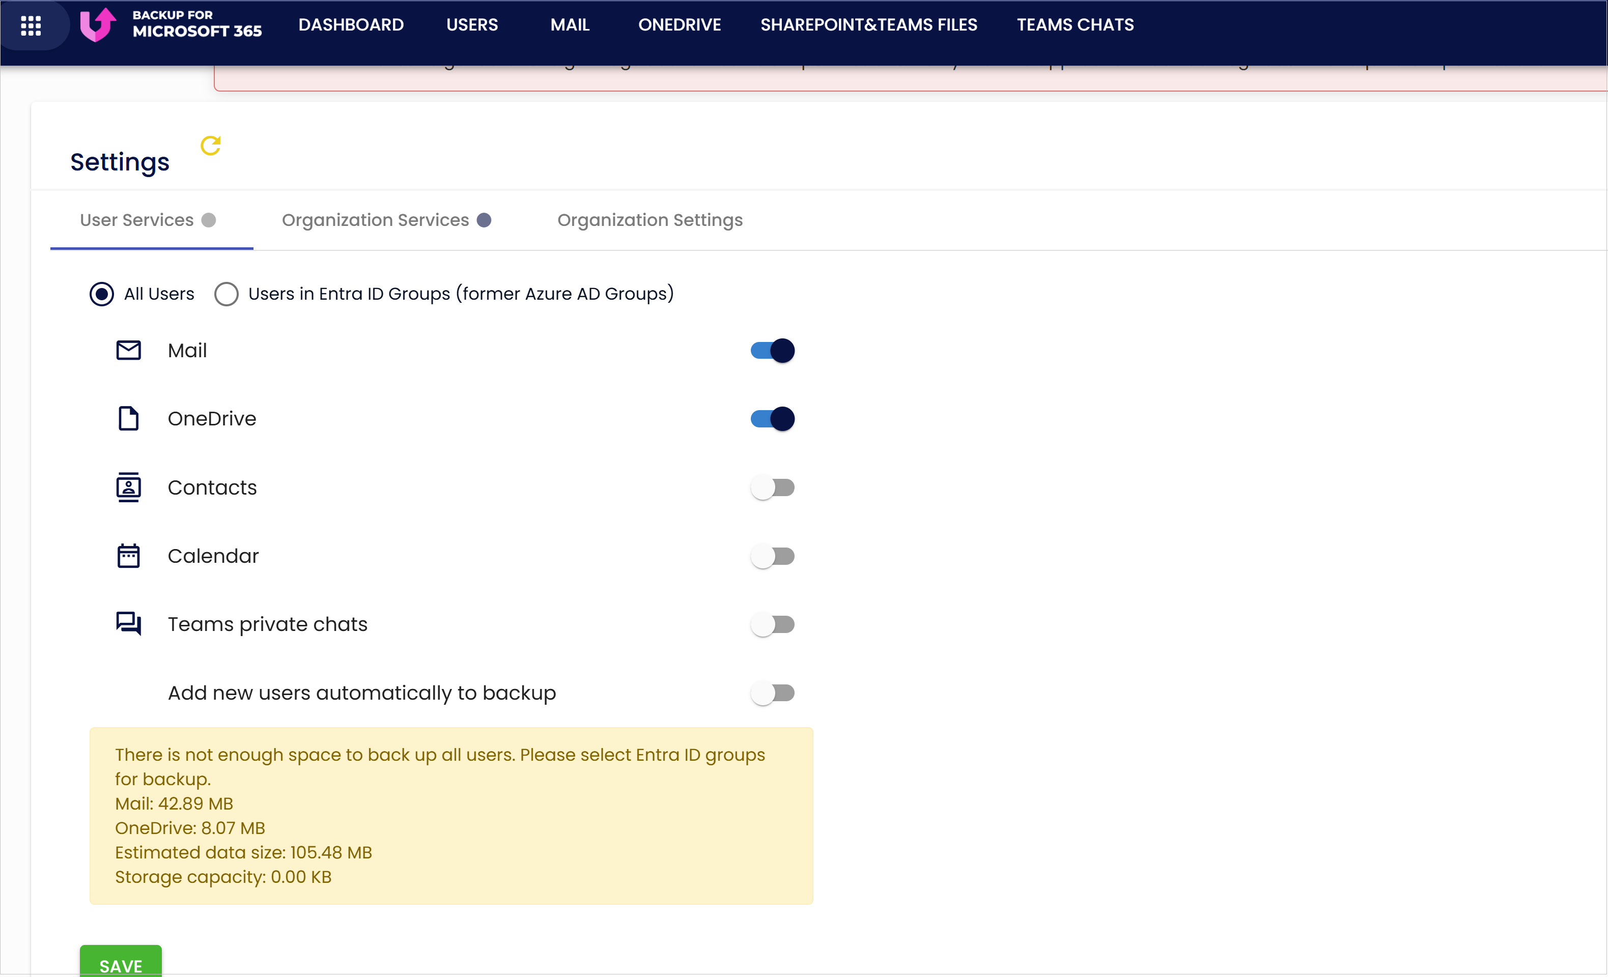Click the Contacts service label
This screenshot has height=977, width=1608.
coord(212,487)
